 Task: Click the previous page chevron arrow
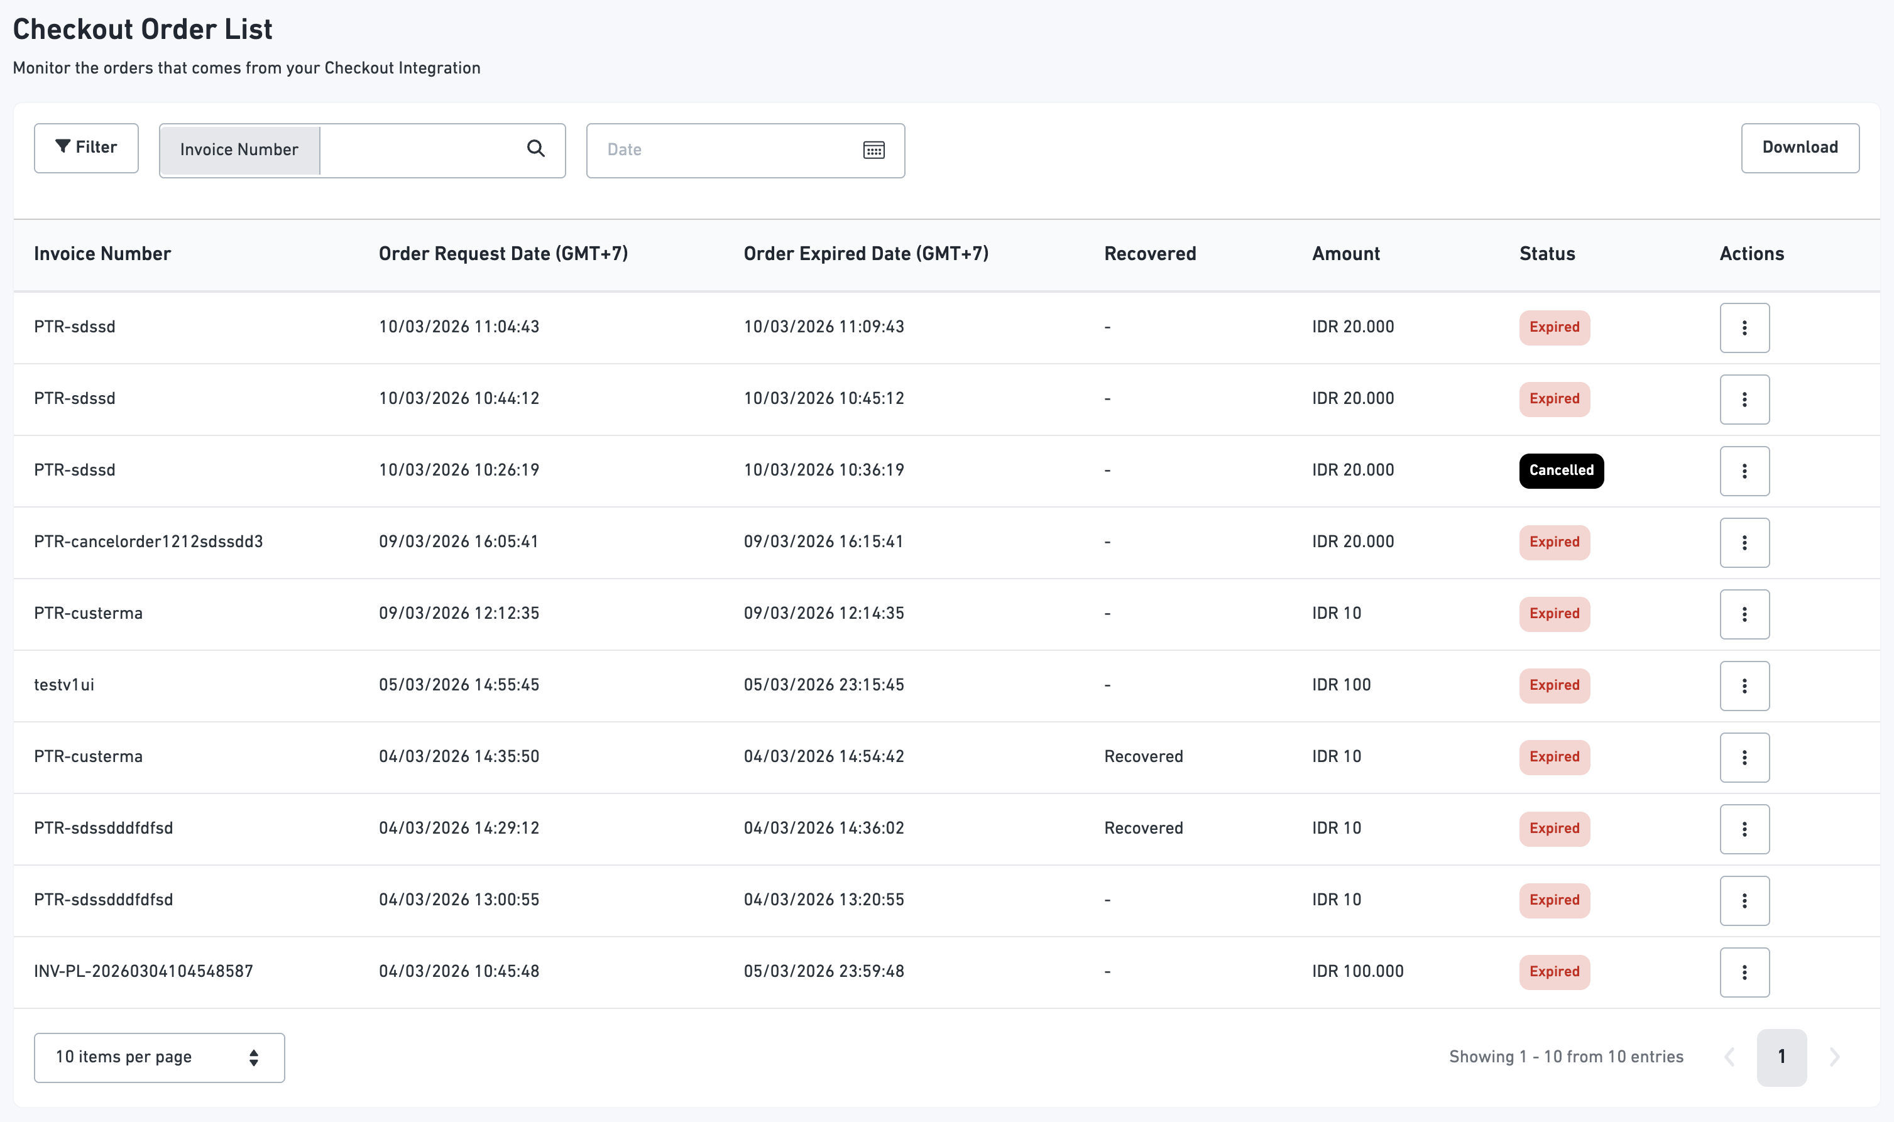pos(1729,1056)
